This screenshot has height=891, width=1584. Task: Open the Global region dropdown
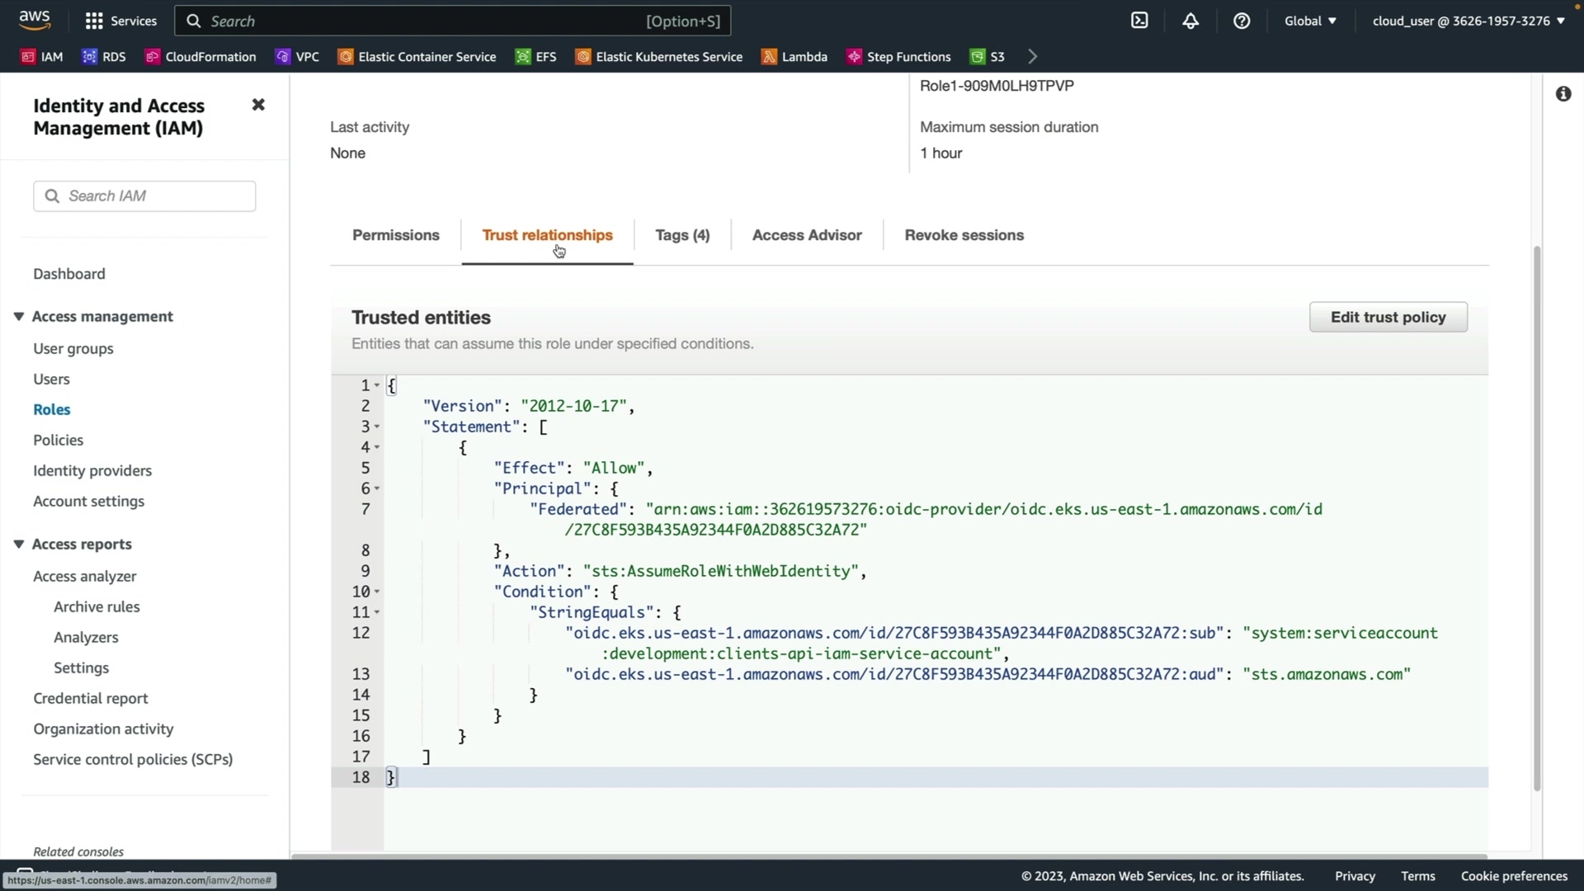pos(1310,21)
